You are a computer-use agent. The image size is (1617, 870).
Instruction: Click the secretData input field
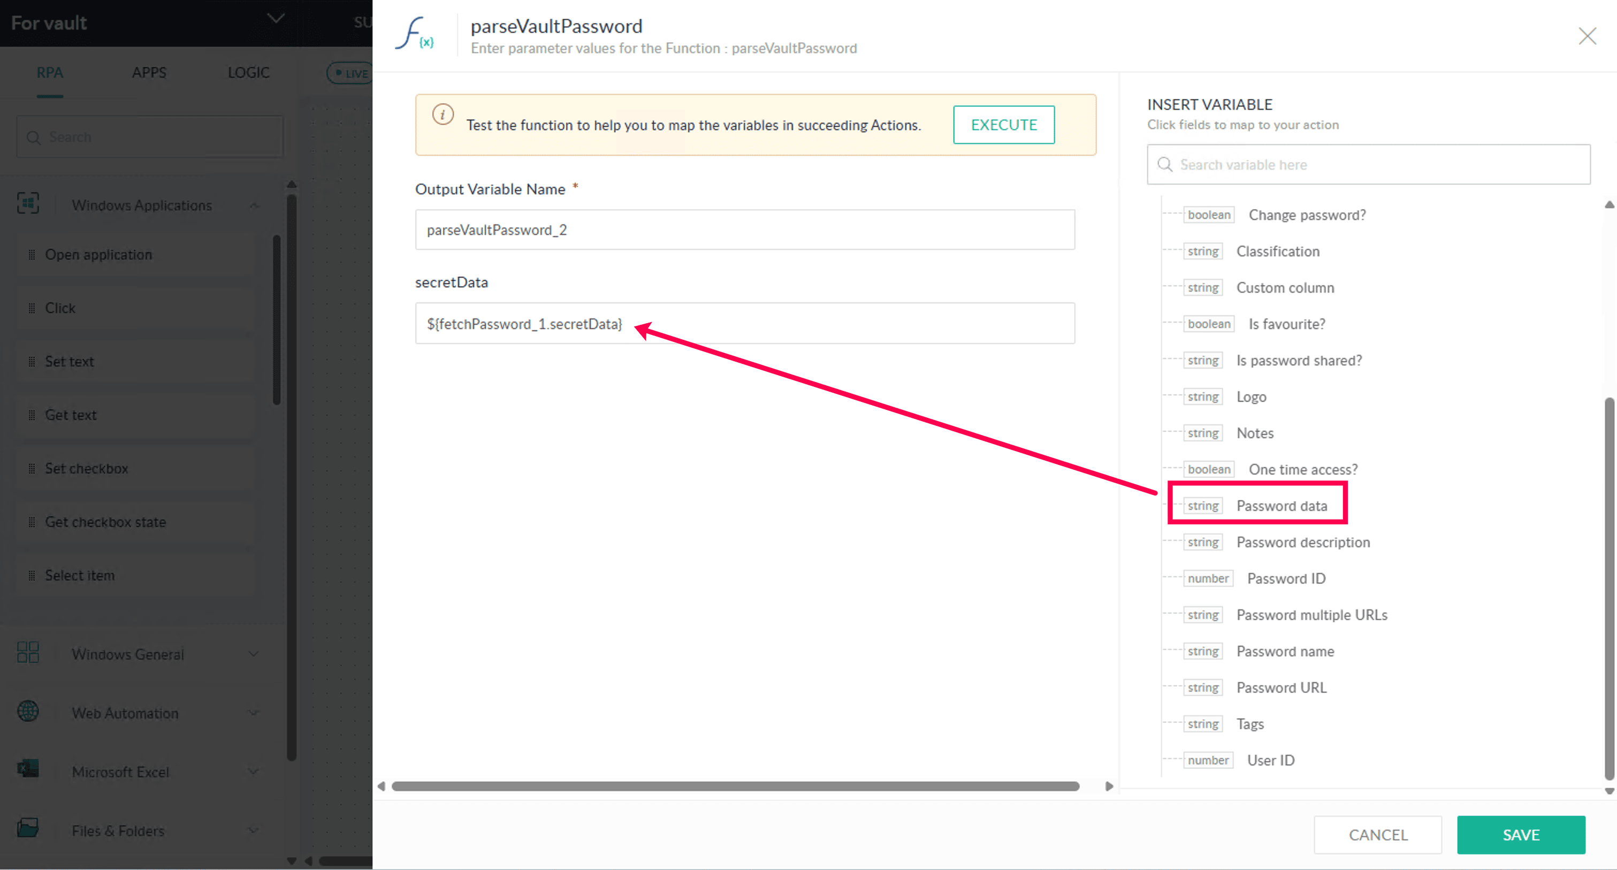click(x=744, y=324)
